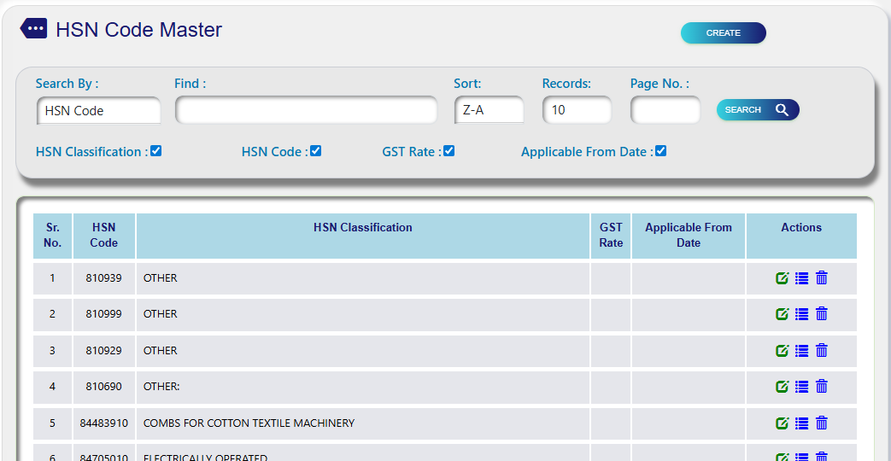Open list details for HSN code 810939

point(801,278)
